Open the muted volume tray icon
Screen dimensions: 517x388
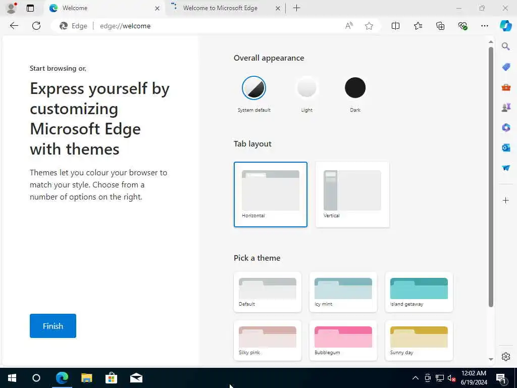(x=451, y=378)
